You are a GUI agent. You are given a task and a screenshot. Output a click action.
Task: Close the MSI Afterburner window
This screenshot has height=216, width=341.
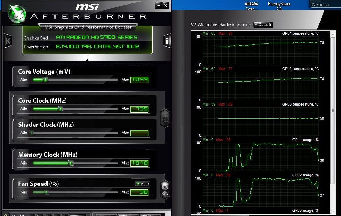166,5
